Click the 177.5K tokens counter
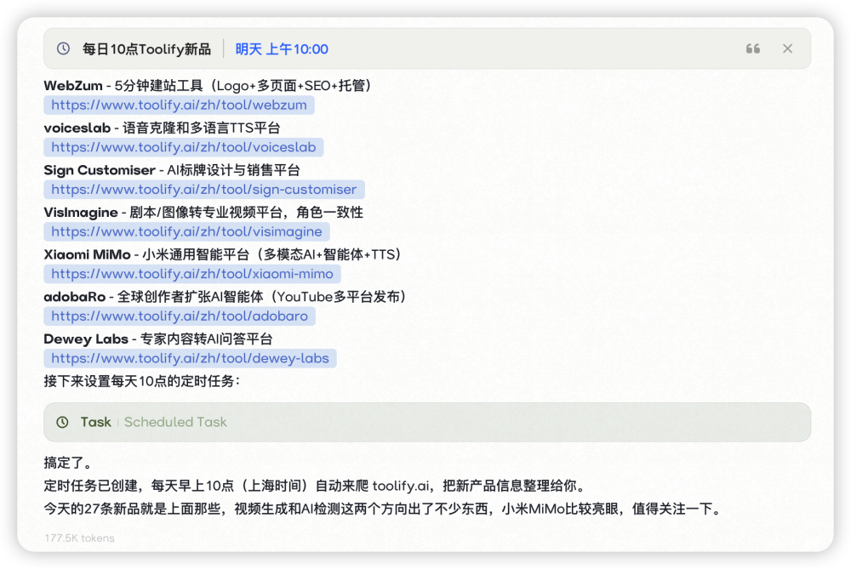Viewport: 851px width, 569px height. coord(80,538)
